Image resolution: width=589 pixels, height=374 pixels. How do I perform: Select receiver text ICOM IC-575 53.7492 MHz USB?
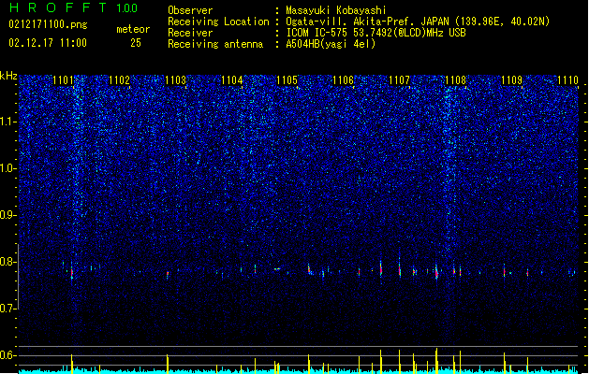click(375, 33)
